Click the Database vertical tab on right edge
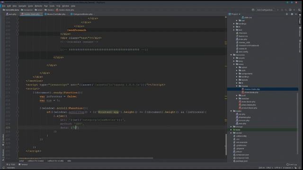 click(x=300, y=32)
